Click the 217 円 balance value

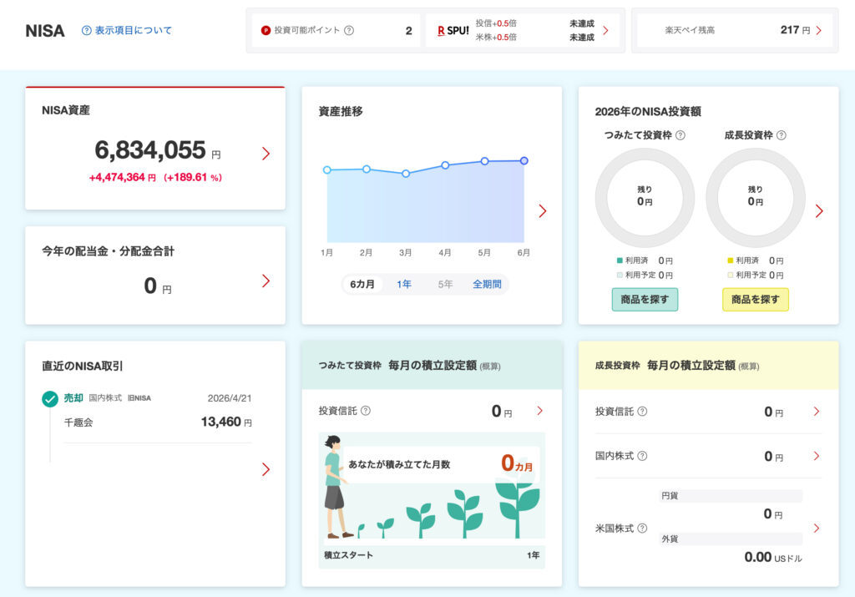[795, 31]
